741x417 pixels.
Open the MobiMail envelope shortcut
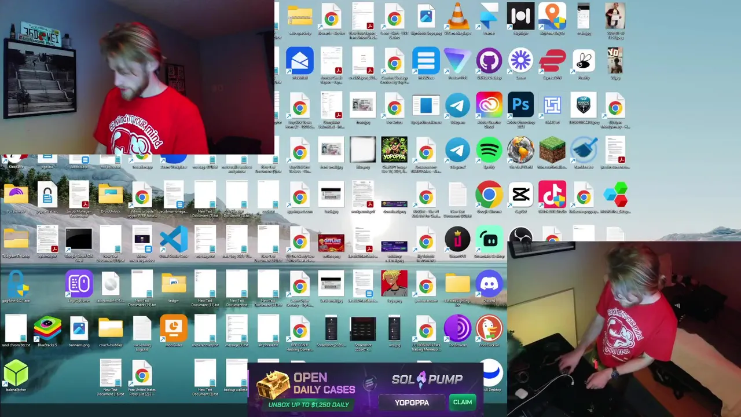click(300, 61)
